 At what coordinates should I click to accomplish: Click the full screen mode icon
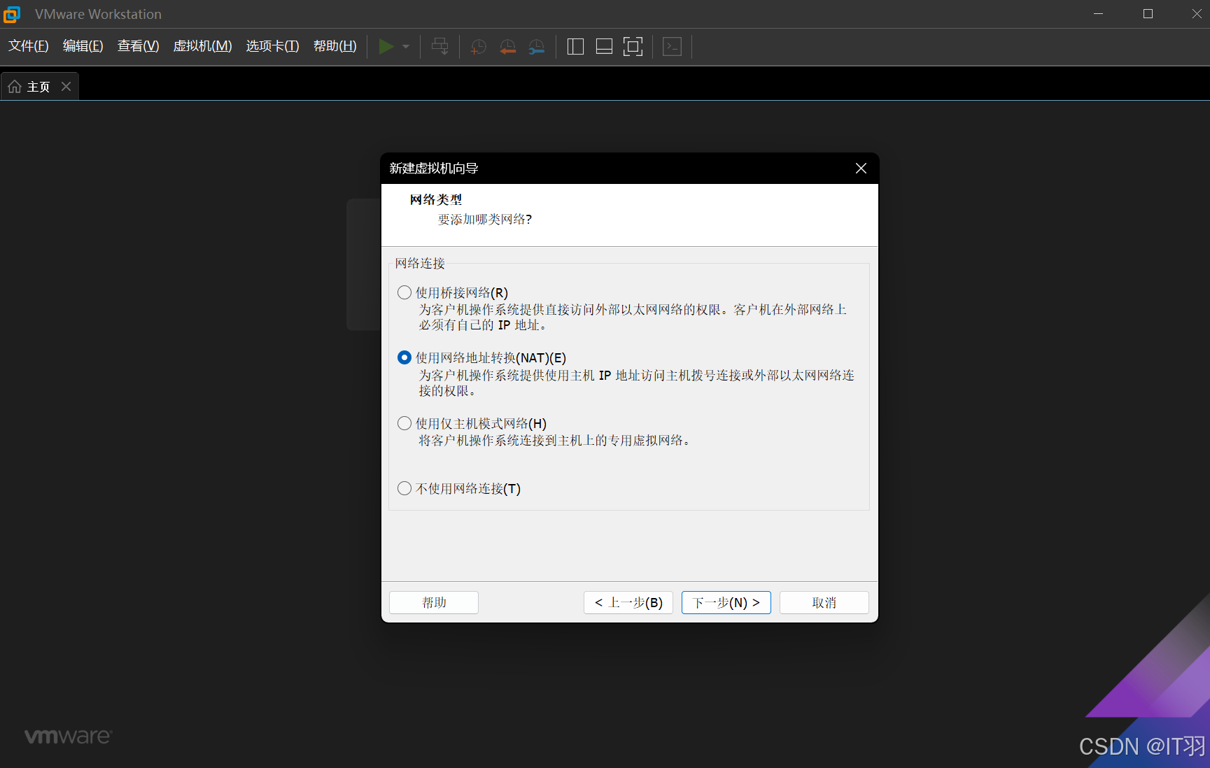(x=633, y=47)
